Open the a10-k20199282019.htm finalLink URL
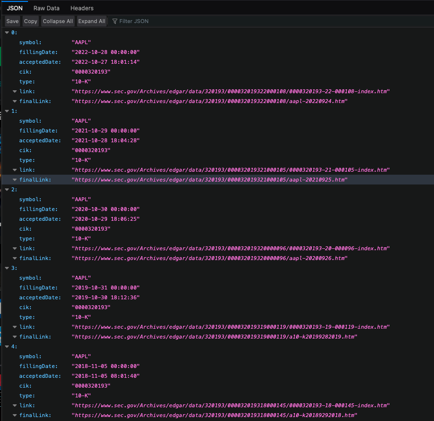The width and height of the screenshot is (434, 421). tap(215, 337)
